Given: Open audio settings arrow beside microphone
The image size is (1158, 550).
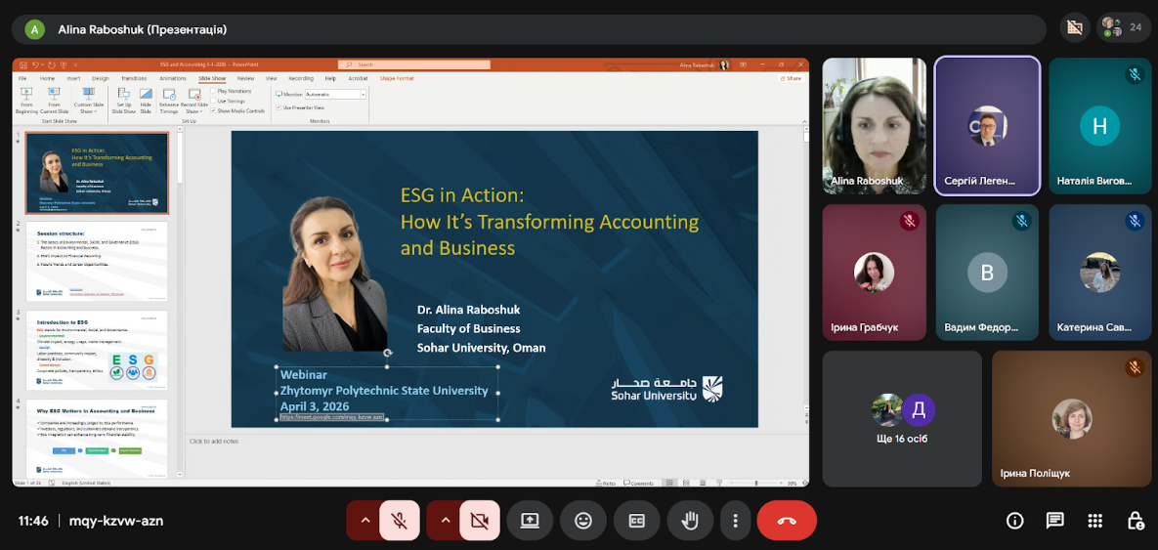Looking at the screenshot, I should (365, 521).
